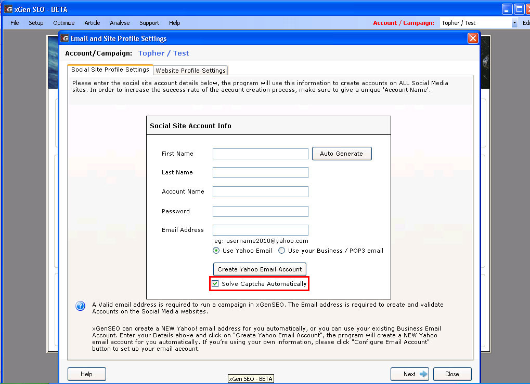Open the Setup menu
Image resolution: width=530 pixels, height=384 pixels.
(36, 23)
